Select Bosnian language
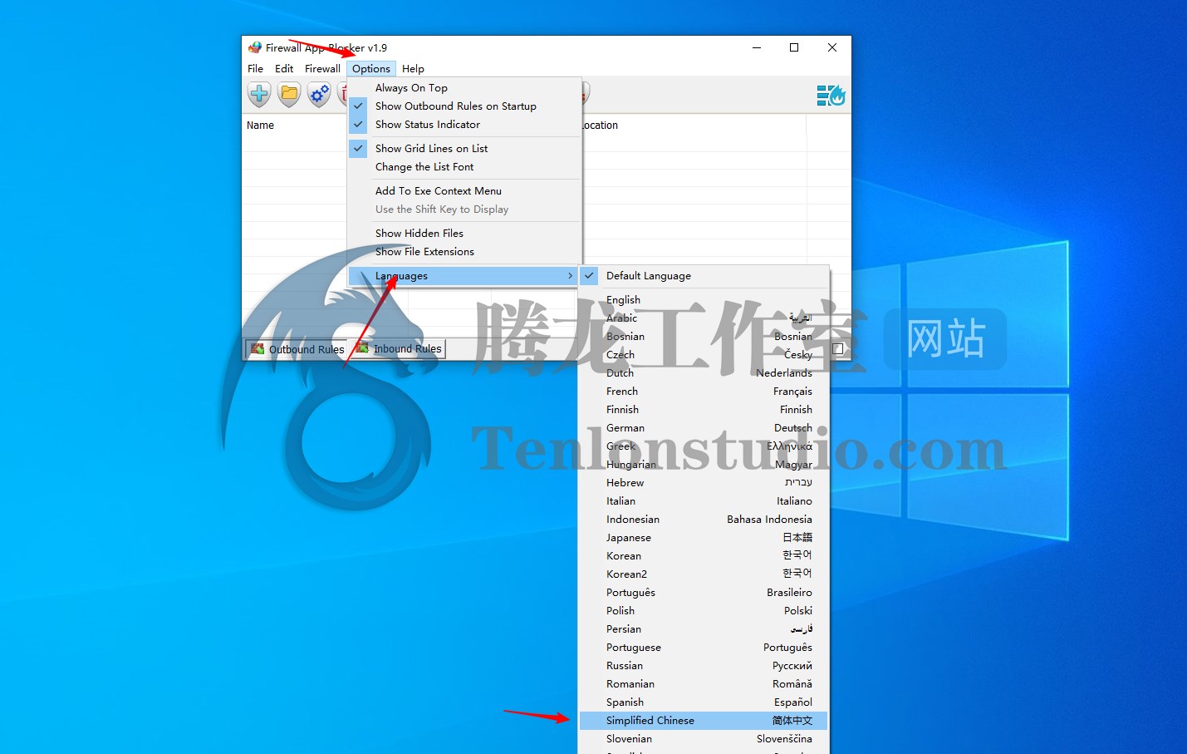1187x754 pixels. click(x=704, y=337)
